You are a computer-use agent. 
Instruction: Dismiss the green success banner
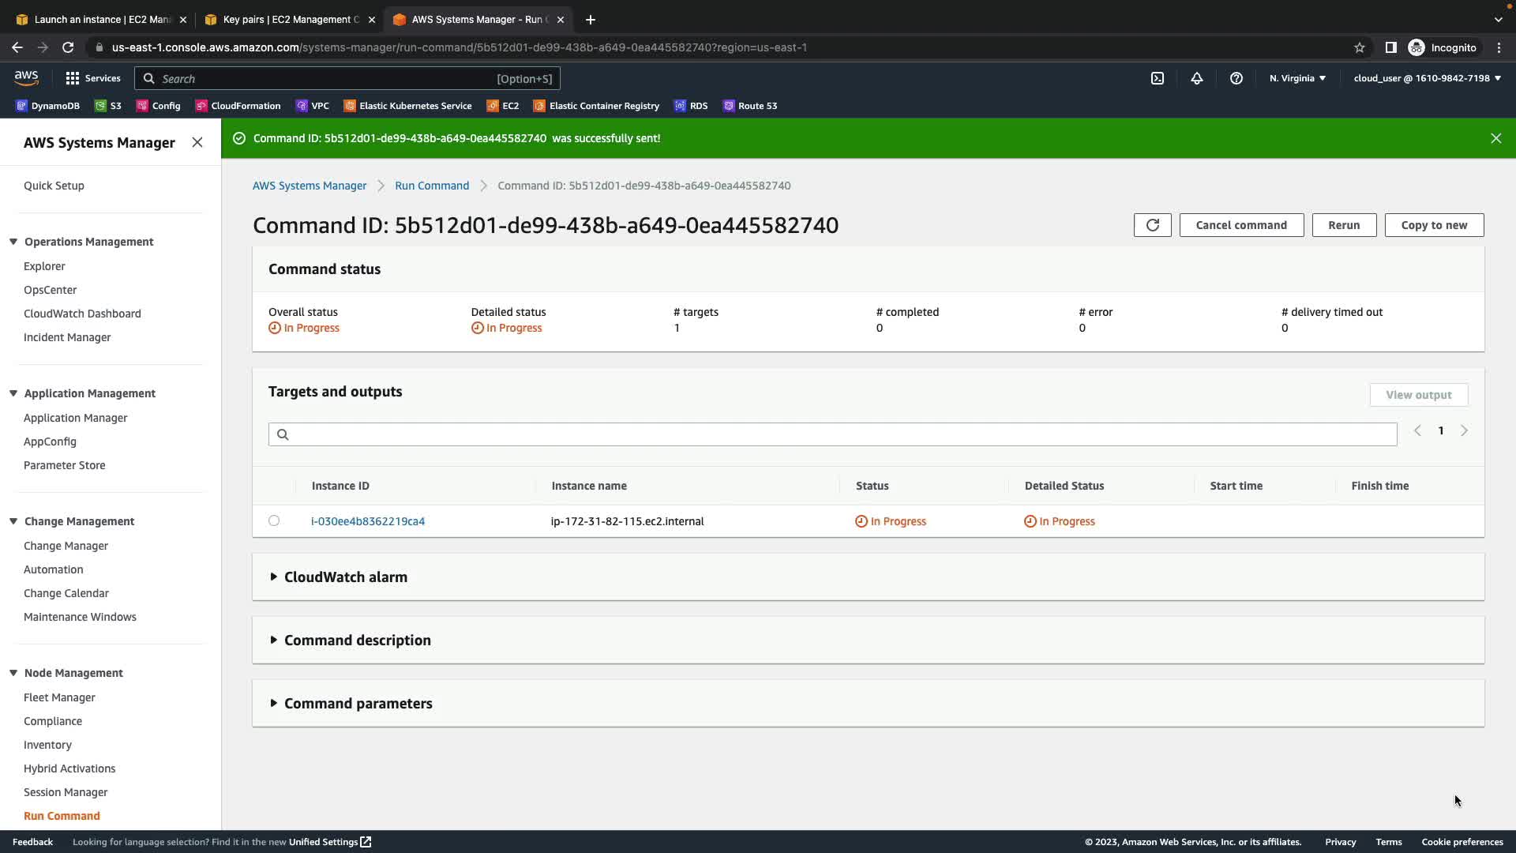1495,138
